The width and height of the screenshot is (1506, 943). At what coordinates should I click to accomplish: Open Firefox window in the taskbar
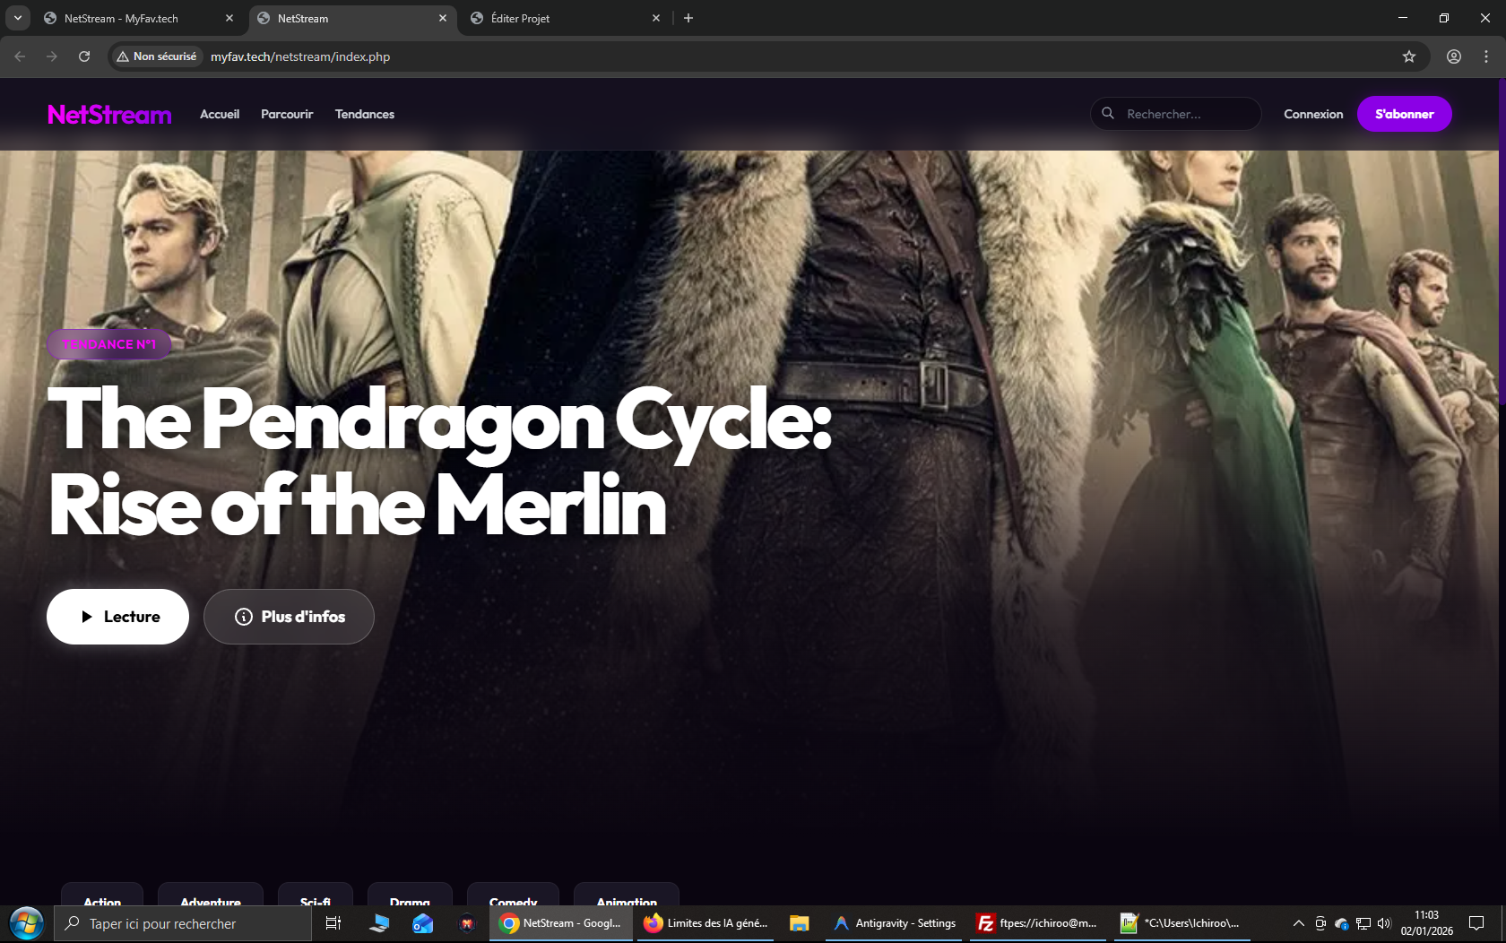705,923
